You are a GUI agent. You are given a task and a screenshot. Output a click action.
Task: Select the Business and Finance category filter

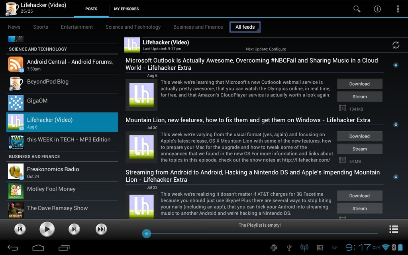(x=198, y=27)
